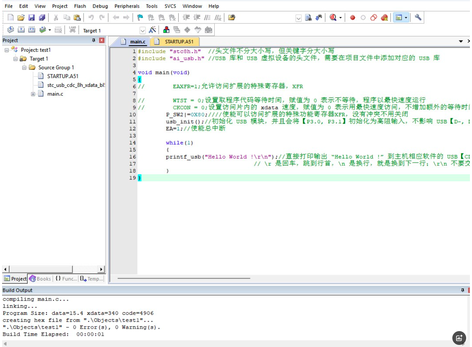Build the target icon
This screenshot has width=472, height=347.
pyautogui.click(x=21, y=30)
